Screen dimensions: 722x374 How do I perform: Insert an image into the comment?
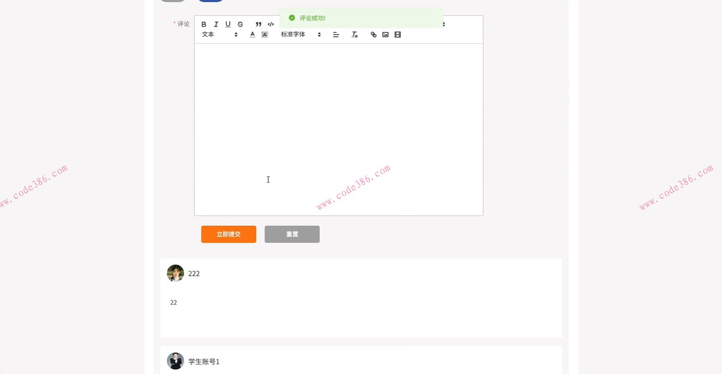click(385, 35)
